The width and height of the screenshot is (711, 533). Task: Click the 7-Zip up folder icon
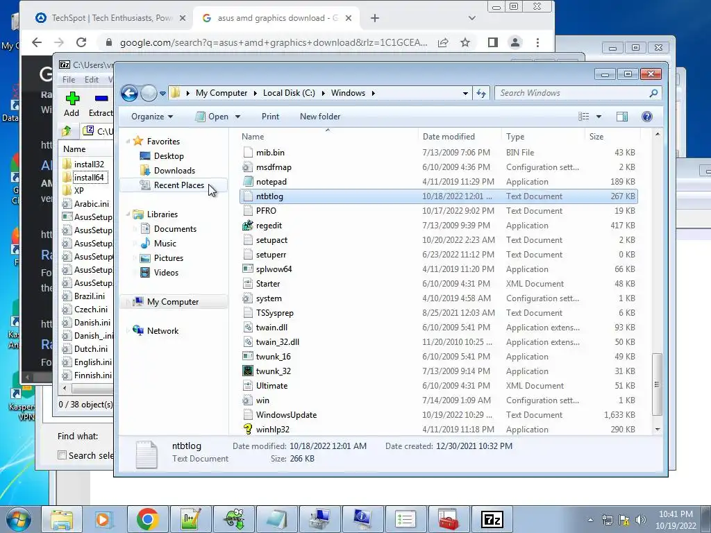(x=67, y=131)
